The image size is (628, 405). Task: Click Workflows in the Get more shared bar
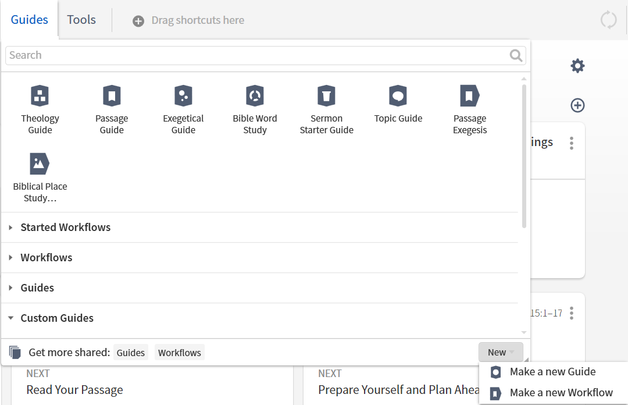(179, 352)
